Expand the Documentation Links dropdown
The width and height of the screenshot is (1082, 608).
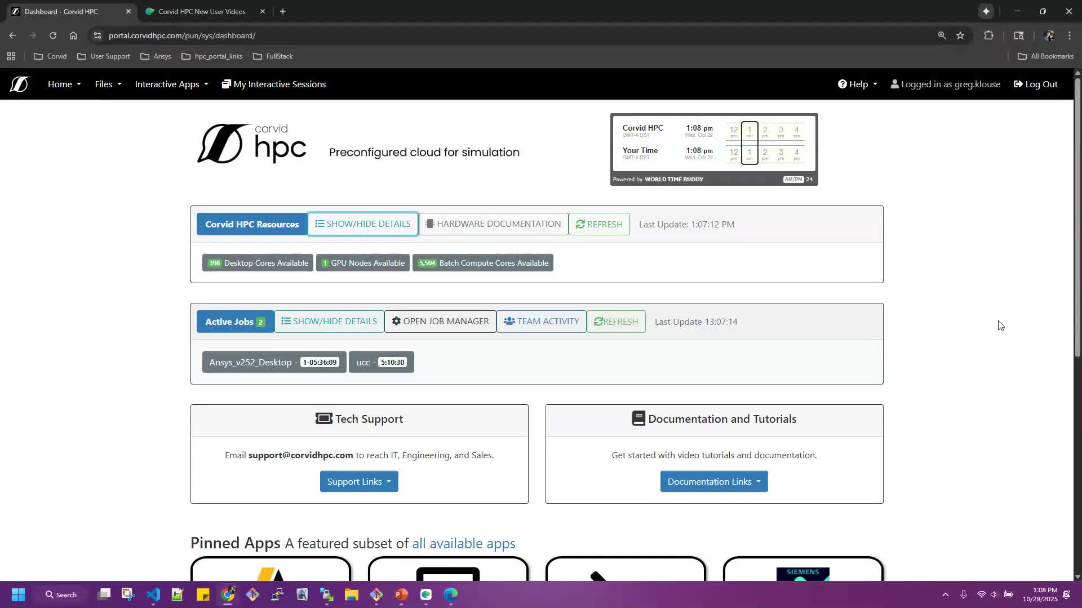tap(714, 481)
